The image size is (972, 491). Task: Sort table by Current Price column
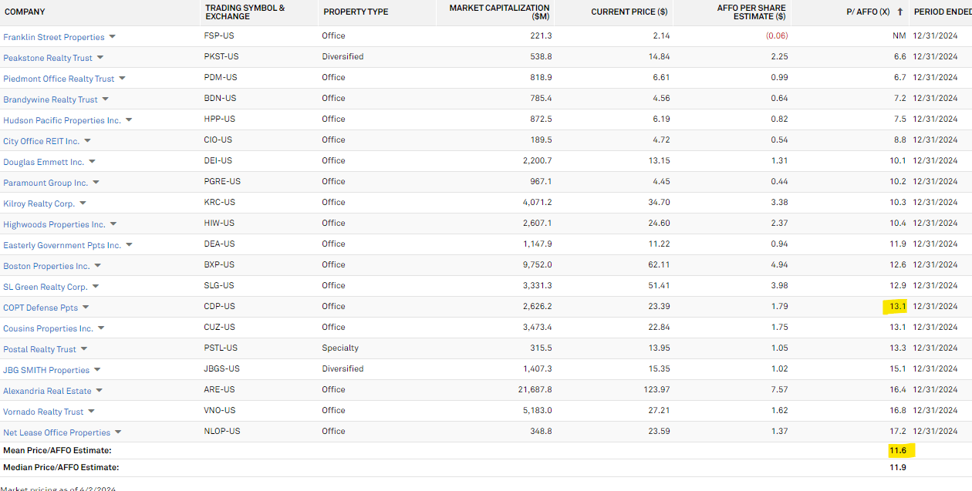point(629,12)
